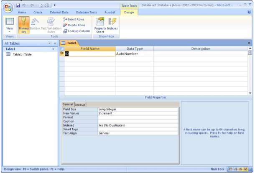Expand the View dropdown arrow
The image size is (255, 173).
[x=10, y=32]
